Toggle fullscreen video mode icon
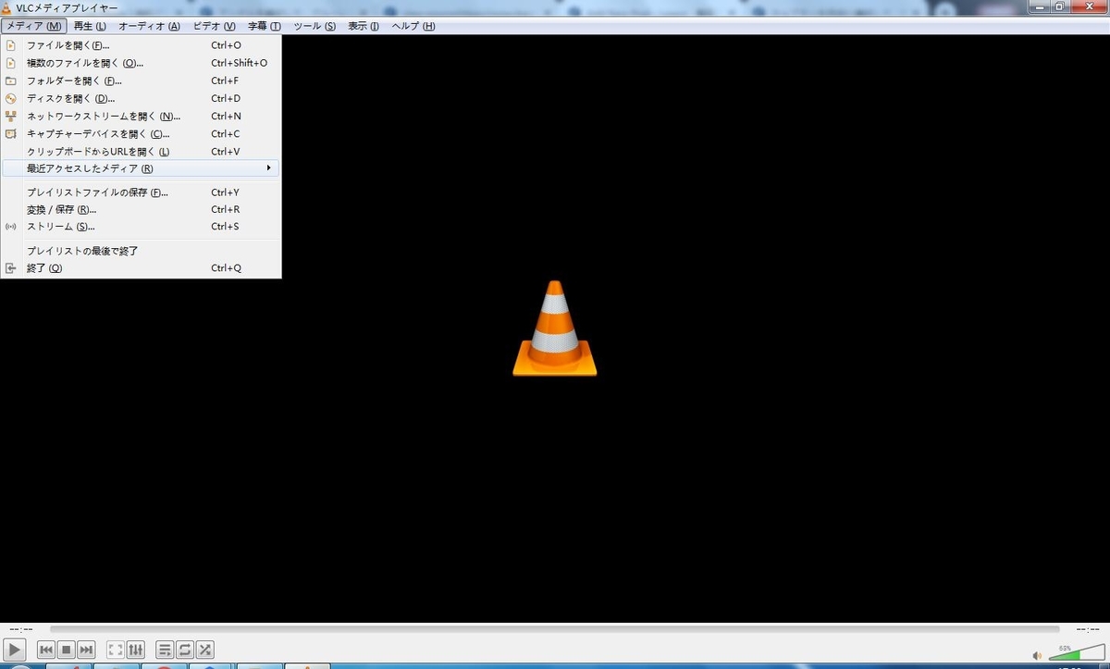 pyautogui.click(x=116, y=650)
